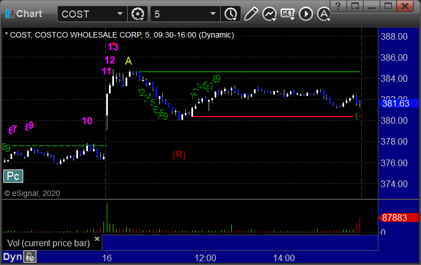
Task: Select the red support line near 380
Action: tap(273, 116)
